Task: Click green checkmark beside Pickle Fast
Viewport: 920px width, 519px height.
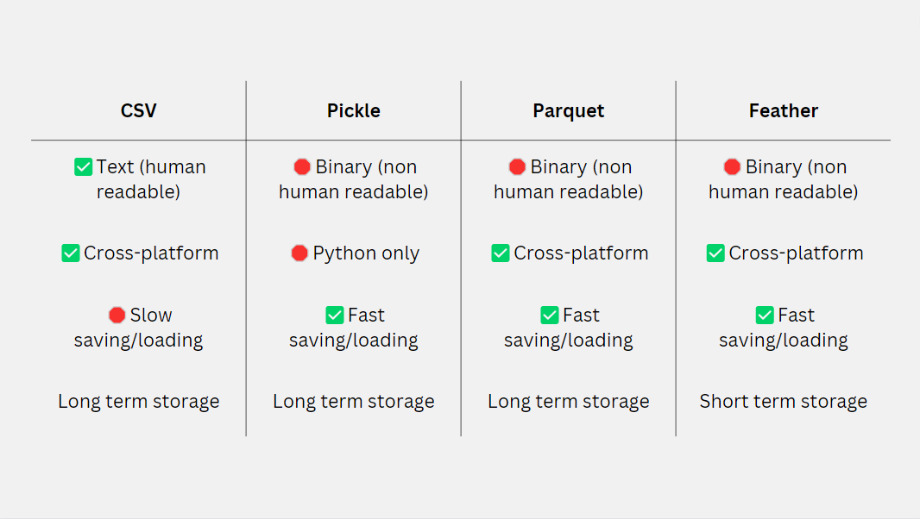Action: point(335,316)
